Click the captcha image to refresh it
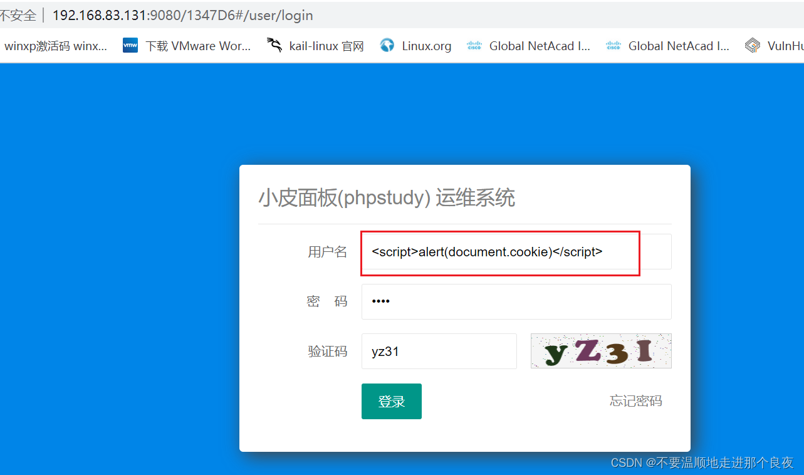The height and width of the screenshot is (475, 804). 600,351
